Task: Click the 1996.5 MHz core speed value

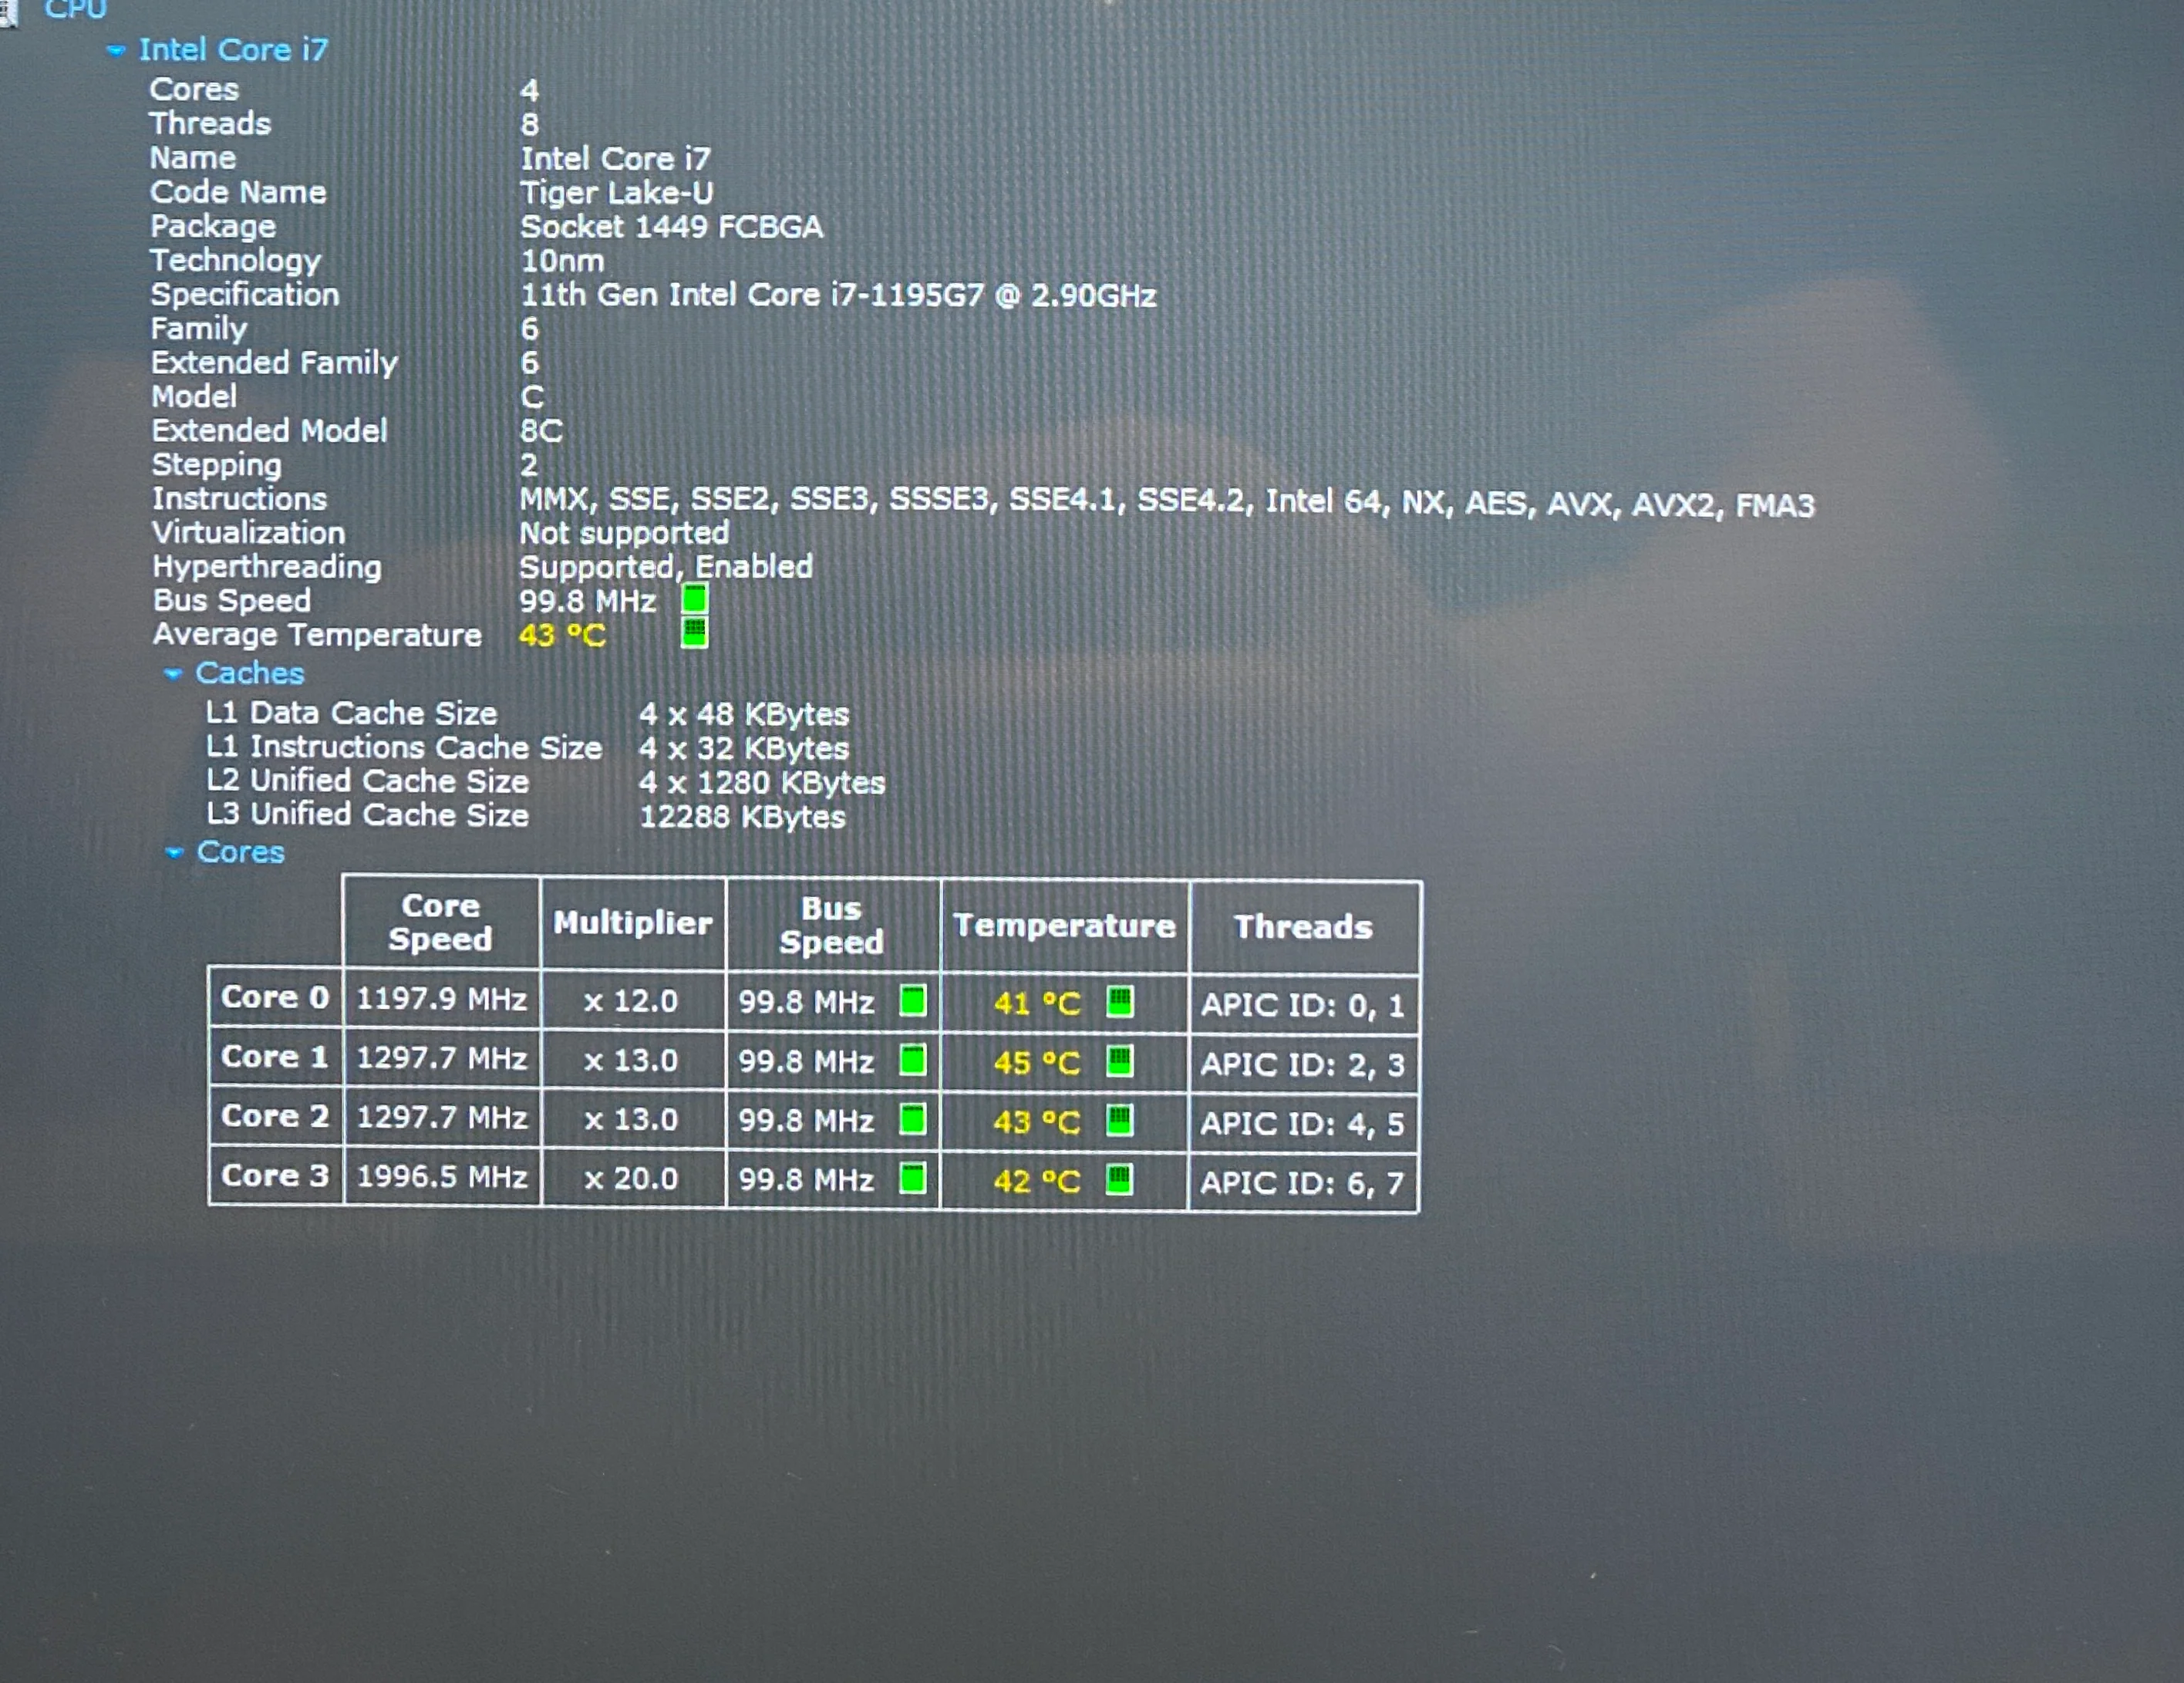Action: click(x=441, y=1176)
